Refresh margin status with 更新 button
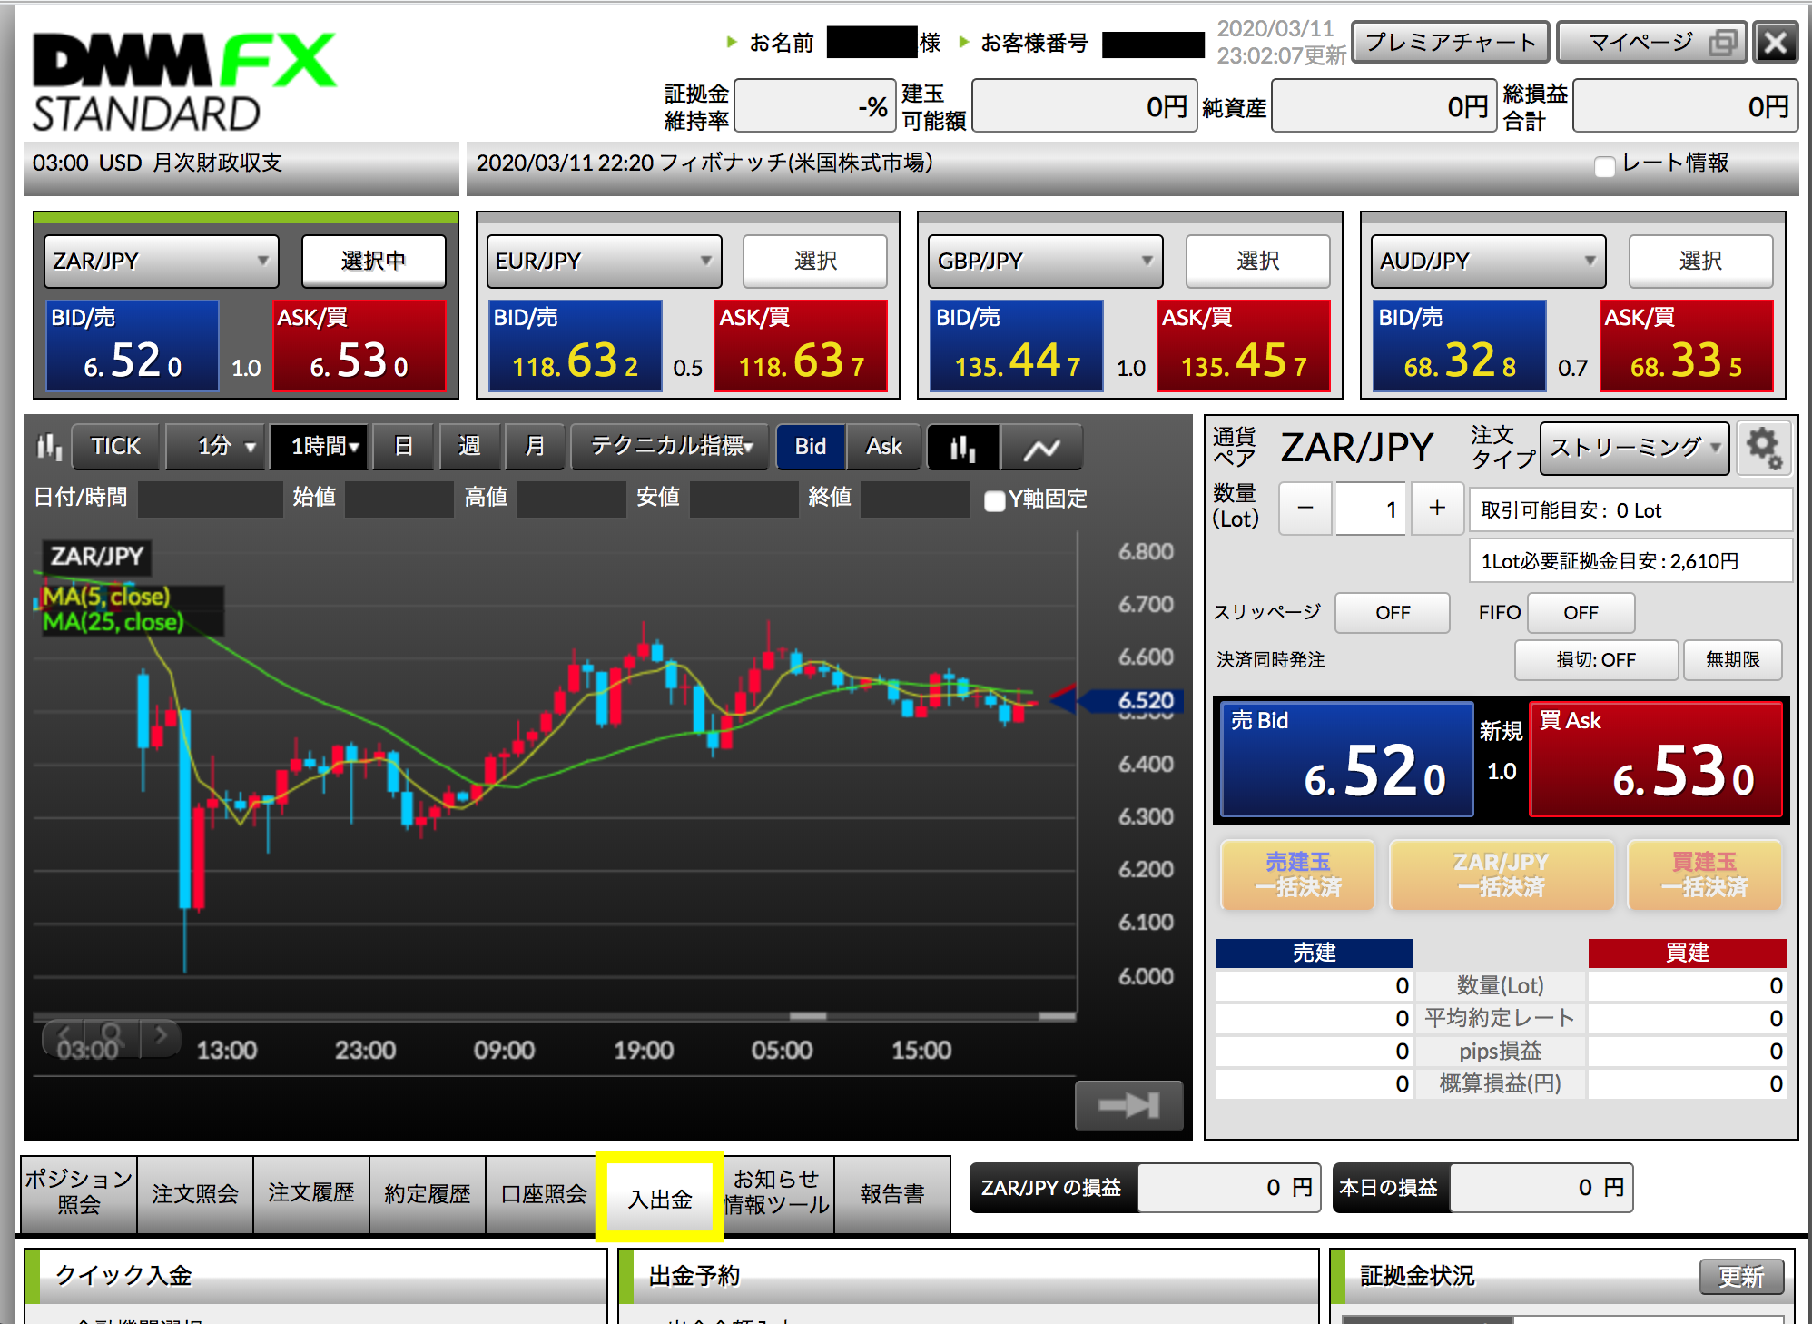The height and width of the screenshot is (1324, 1812). point(1741,1277)
